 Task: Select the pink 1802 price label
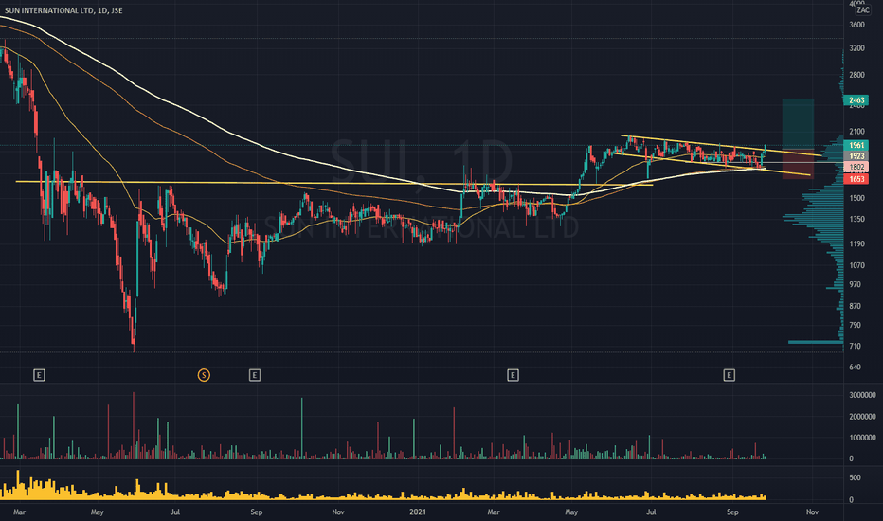856,167
